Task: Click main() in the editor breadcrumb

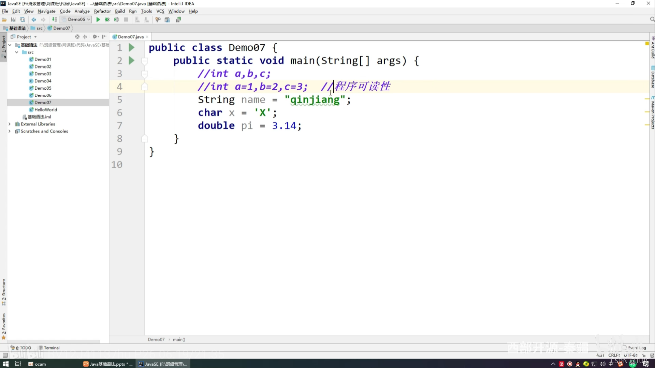Action: point(179,340)
